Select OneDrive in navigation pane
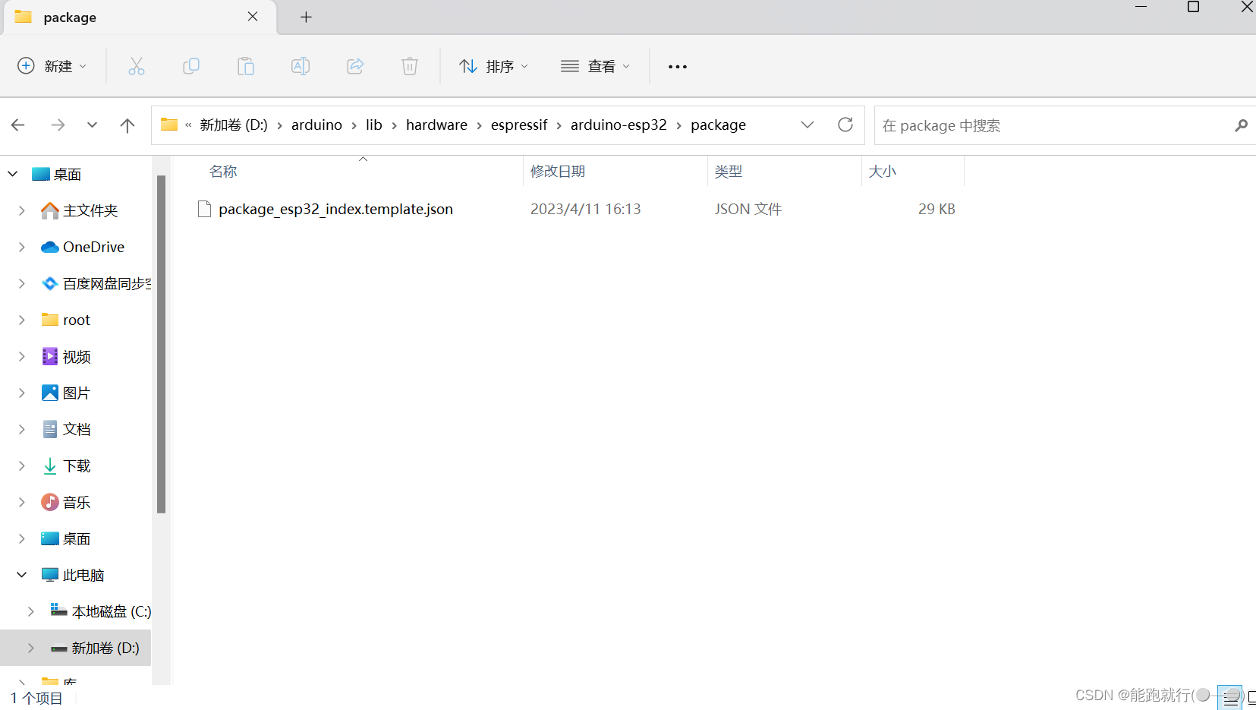This screenshot has height=710, width=1256. pyautogui.click(x=93, y=247)
